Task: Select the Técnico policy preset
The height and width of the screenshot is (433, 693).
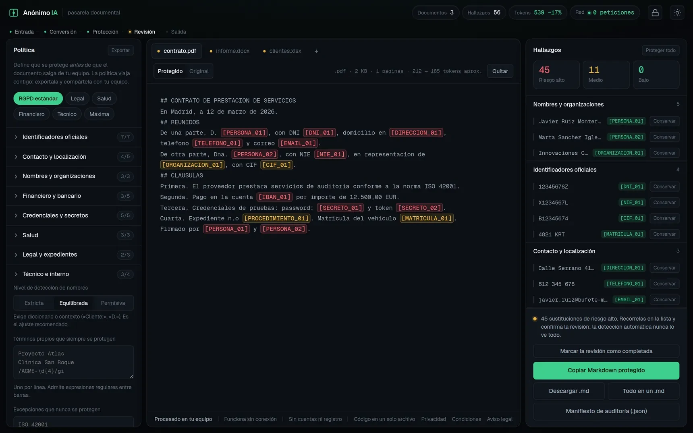Action: click(67, 114)
